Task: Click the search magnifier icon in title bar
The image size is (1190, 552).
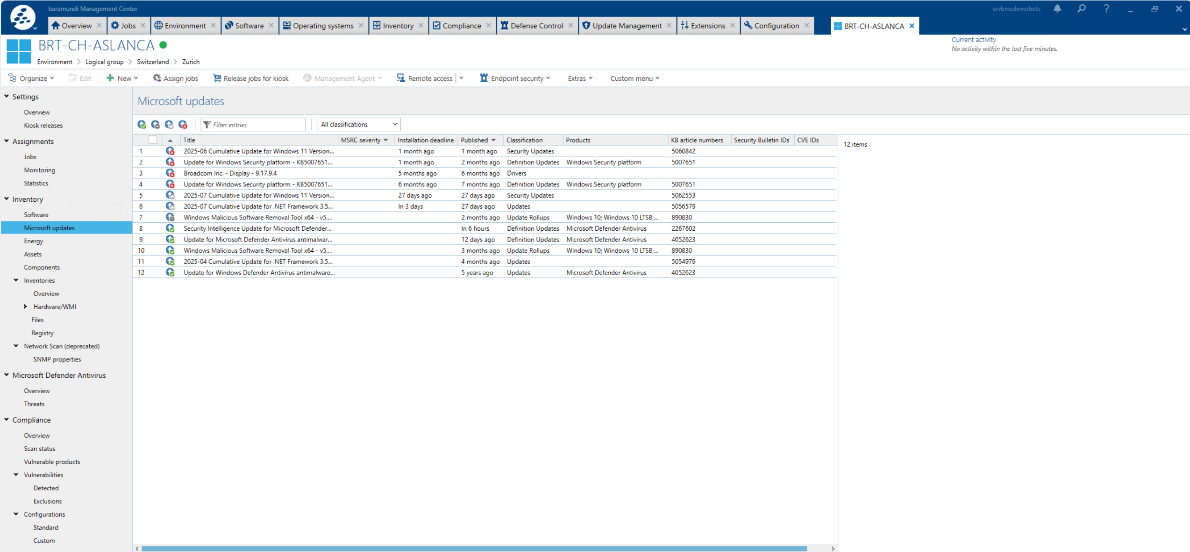Action: coord(1081,9)
